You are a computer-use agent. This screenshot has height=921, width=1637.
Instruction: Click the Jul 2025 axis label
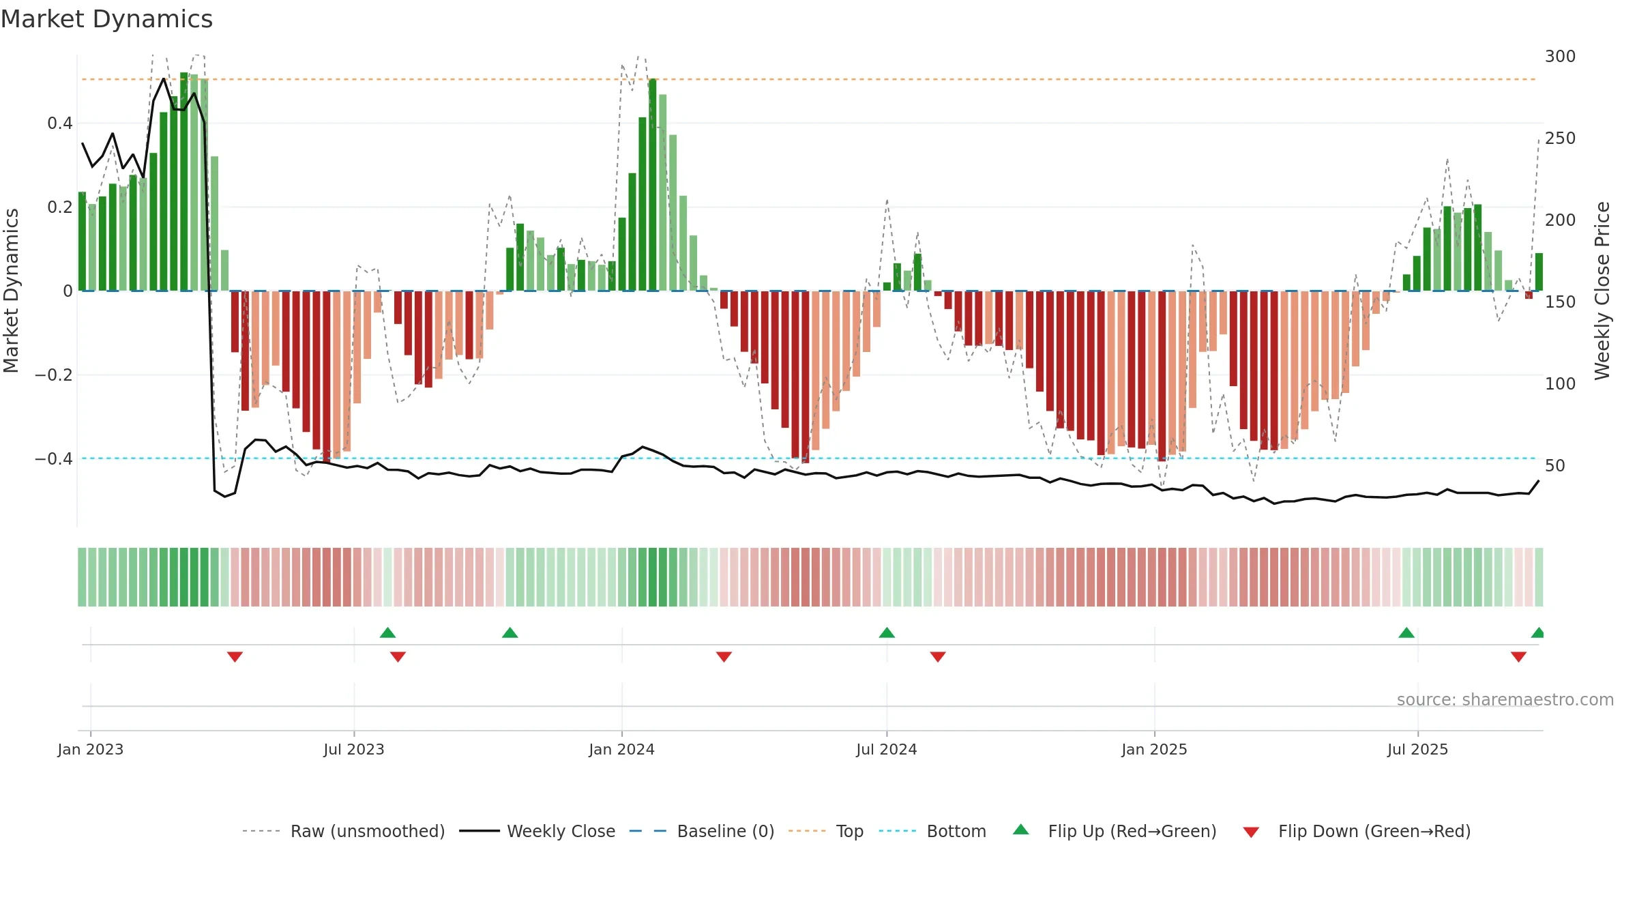(x=1418, y=749)
